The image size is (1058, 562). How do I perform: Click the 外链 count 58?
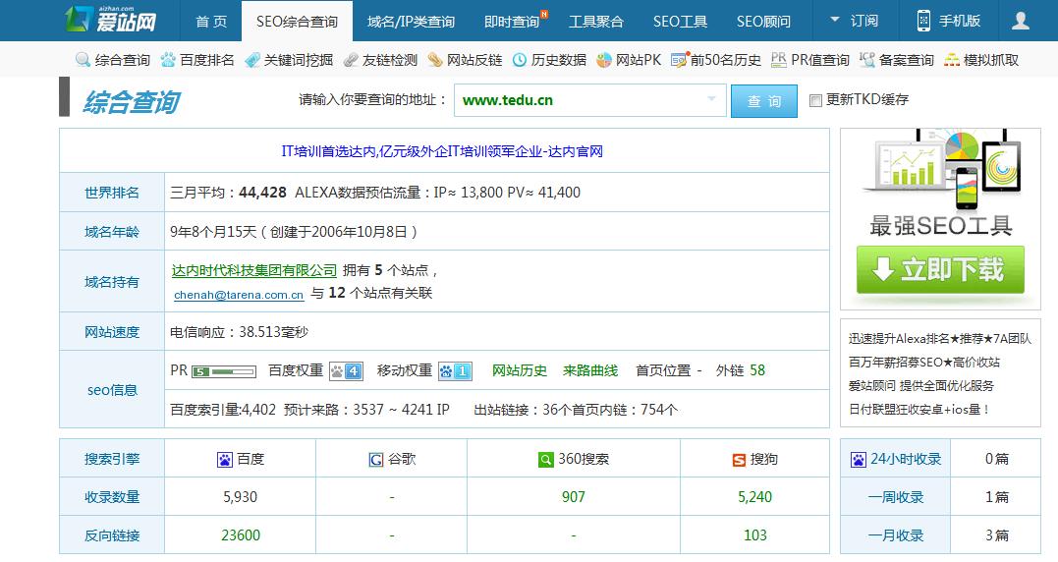[757, 370]
